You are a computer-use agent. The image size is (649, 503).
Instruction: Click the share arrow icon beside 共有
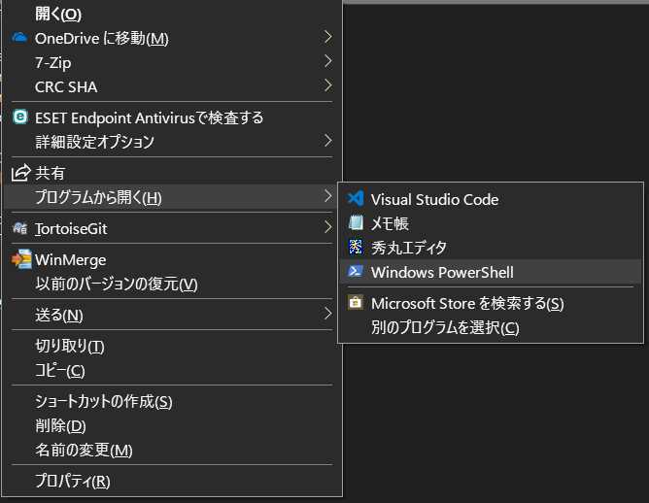pyautogui.click(x=20, y=173)
